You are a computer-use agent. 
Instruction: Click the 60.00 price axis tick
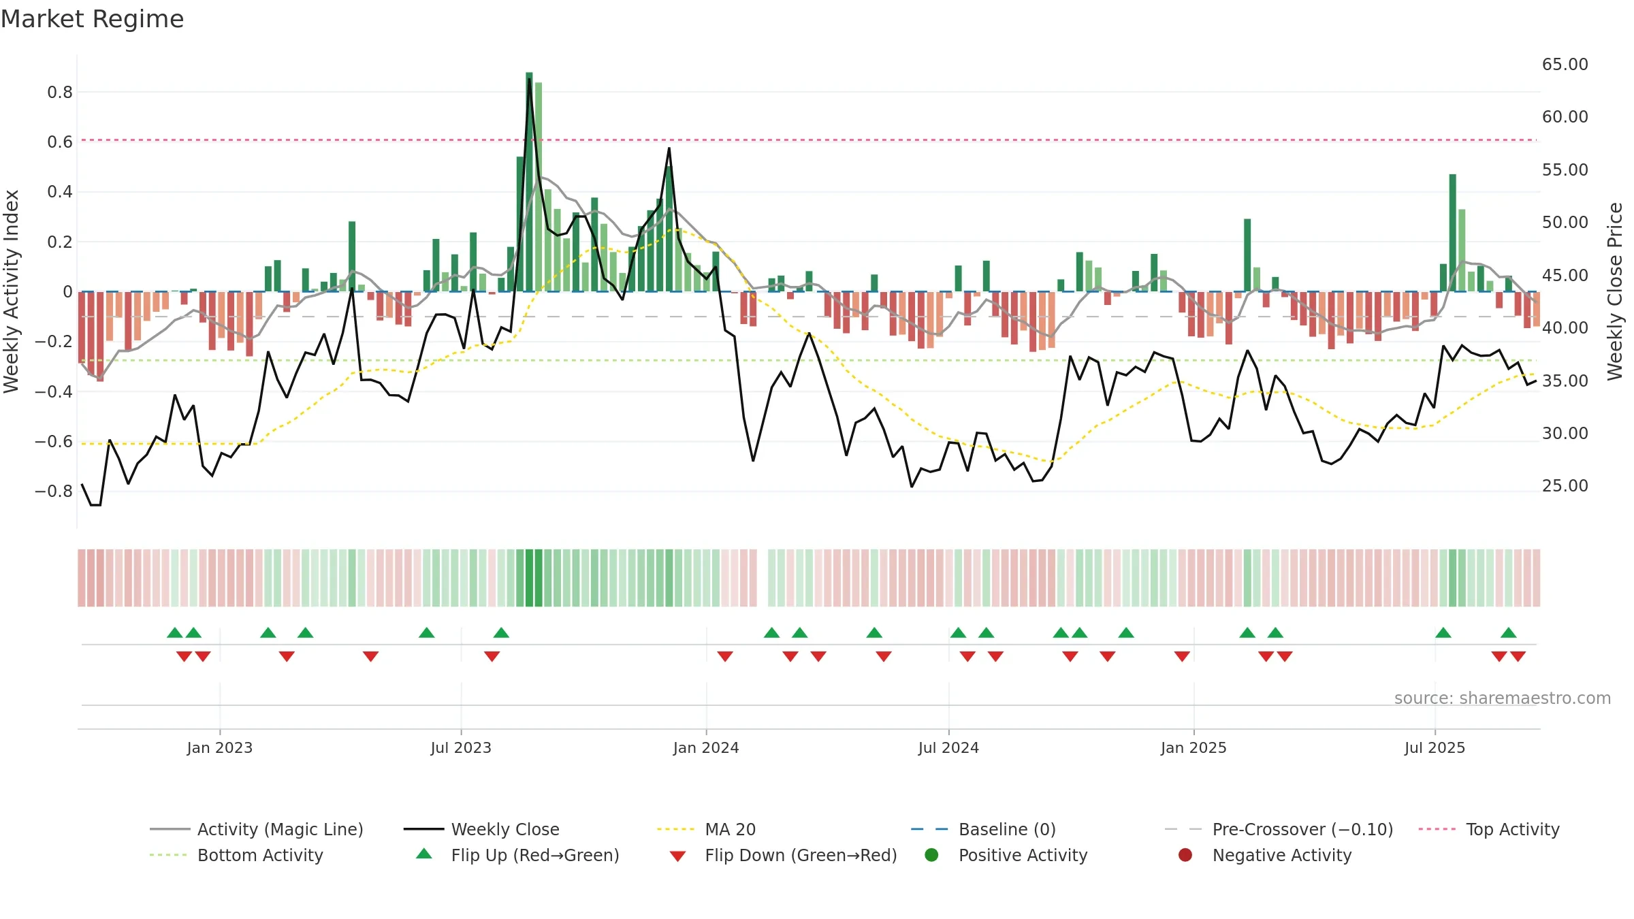click(x=1565, y=117)
